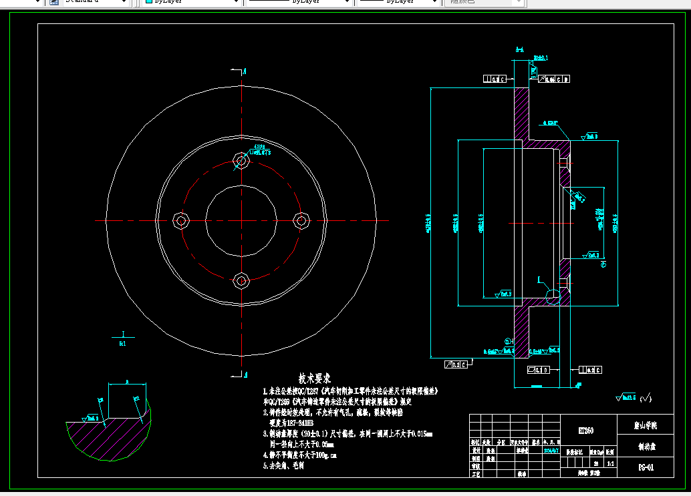
Task: Select technical requirement line 5 去尖角、毛刺
Action: pyautogui.click(x=283, y=466)
